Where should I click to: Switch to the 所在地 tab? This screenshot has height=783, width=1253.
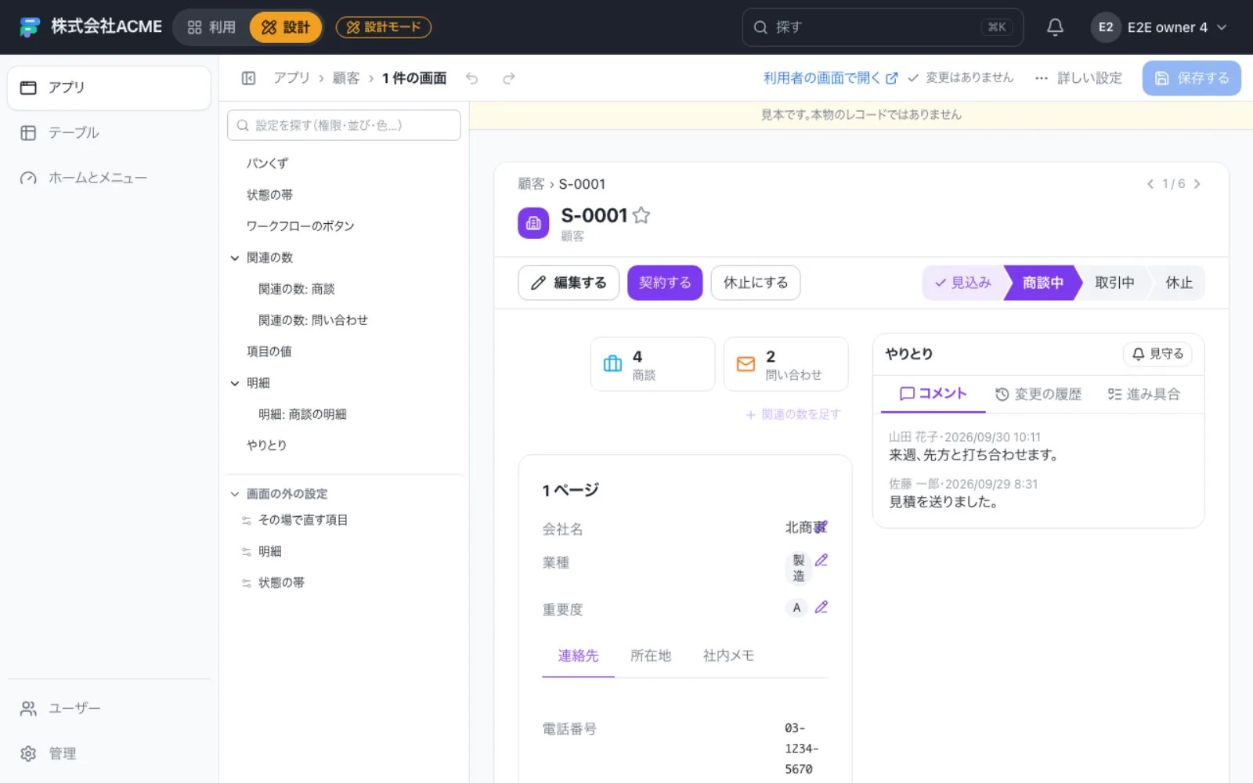coord(651,656)
